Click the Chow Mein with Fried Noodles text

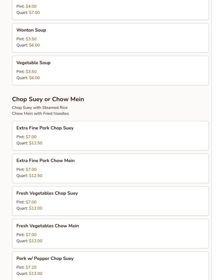point(40,113)
